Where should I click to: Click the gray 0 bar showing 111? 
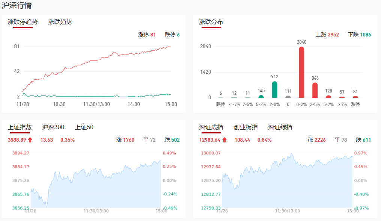[288, 97]
